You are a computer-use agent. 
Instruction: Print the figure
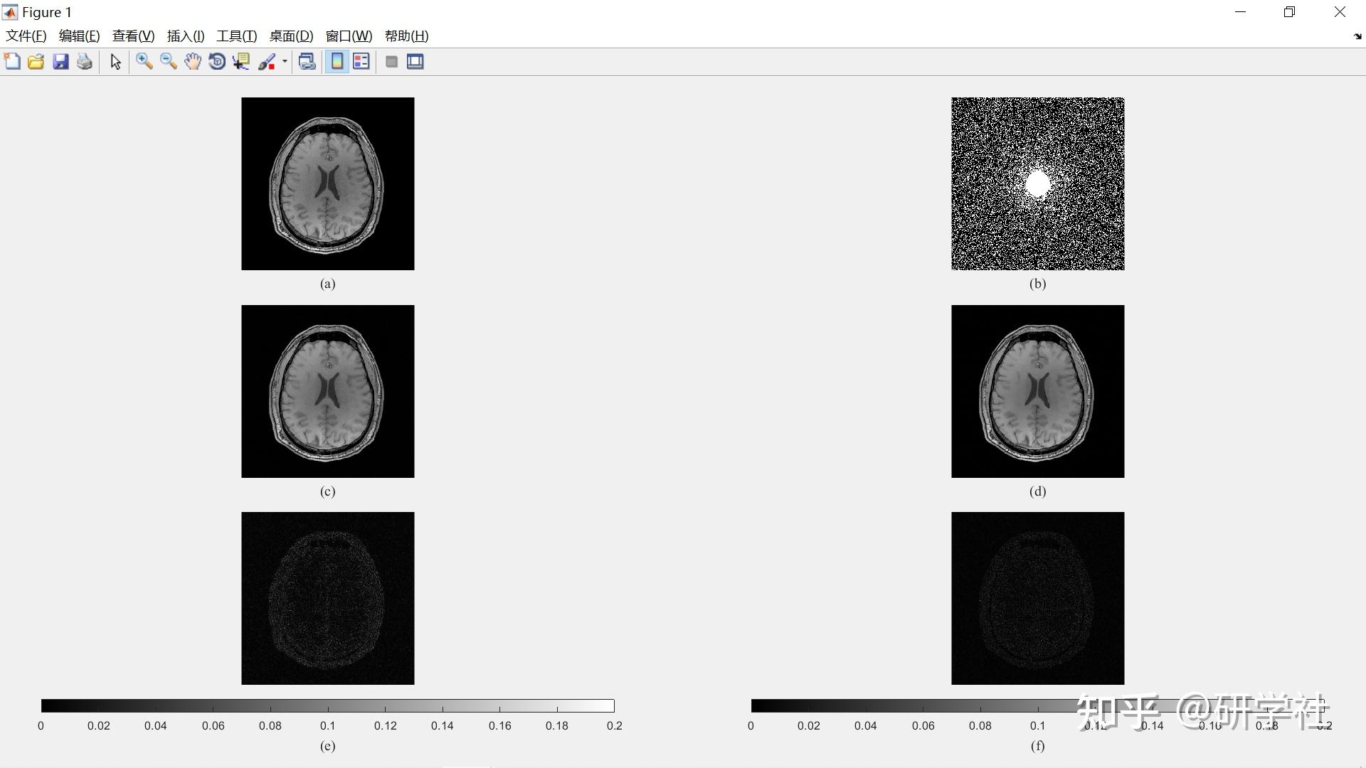click(x=85, y=62)
